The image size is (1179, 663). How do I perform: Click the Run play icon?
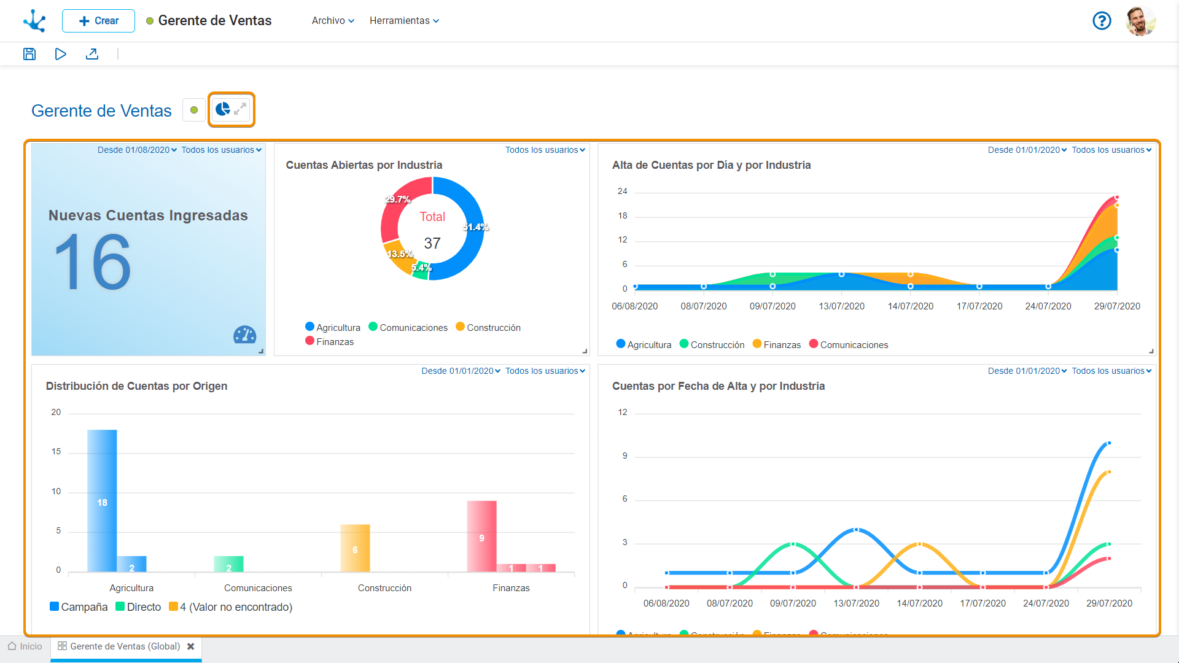tap(60, 54)
